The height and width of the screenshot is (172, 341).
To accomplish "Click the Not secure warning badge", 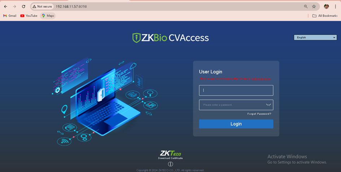I will click(42, 6).
